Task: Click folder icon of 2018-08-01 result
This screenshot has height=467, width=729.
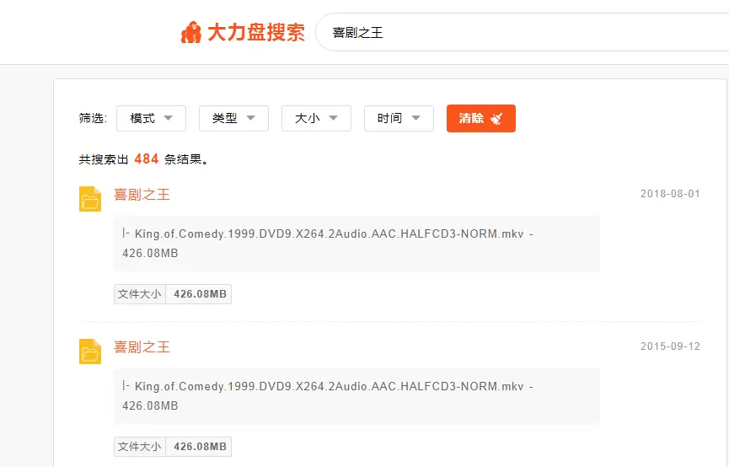Action: tap(90, 199)
